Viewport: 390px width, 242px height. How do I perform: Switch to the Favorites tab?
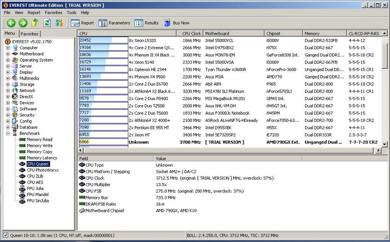tap(29, 34)
